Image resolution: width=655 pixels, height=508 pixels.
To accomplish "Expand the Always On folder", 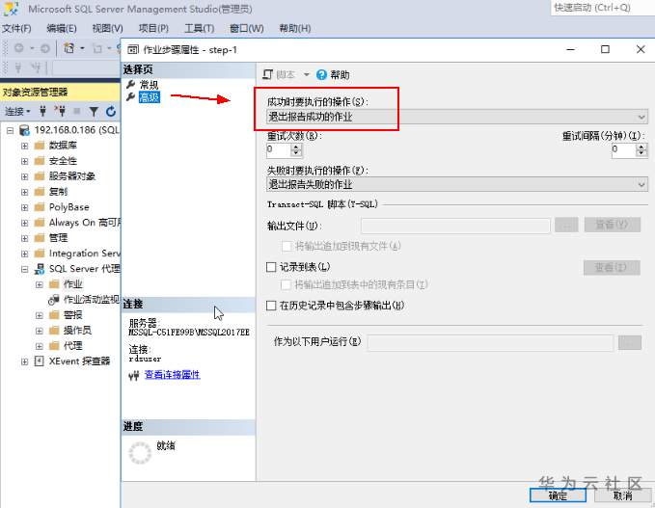I will [25, 224].
